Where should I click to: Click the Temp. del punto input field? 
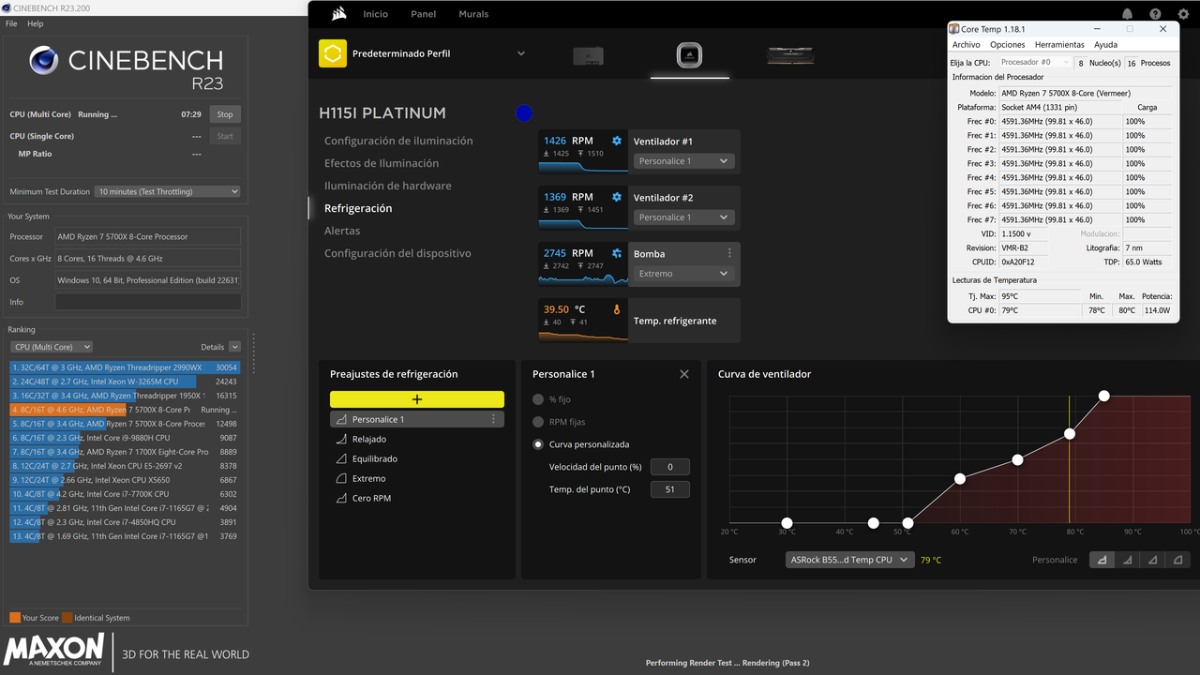(x=670, y=489)
